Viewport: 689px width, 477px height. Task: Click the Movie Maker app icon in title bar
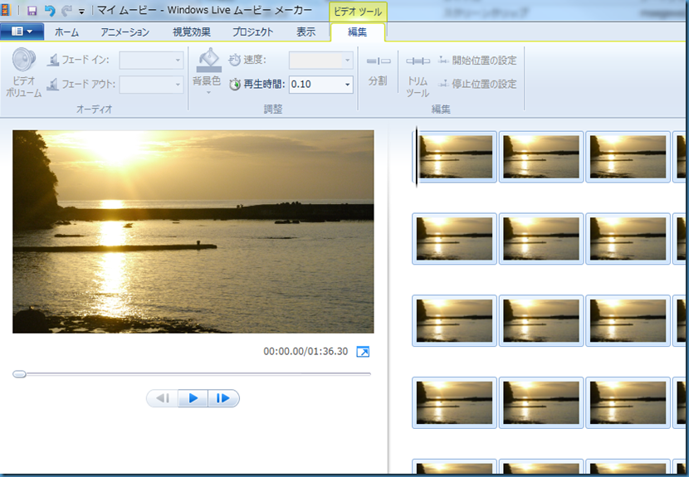coord(5,10)
